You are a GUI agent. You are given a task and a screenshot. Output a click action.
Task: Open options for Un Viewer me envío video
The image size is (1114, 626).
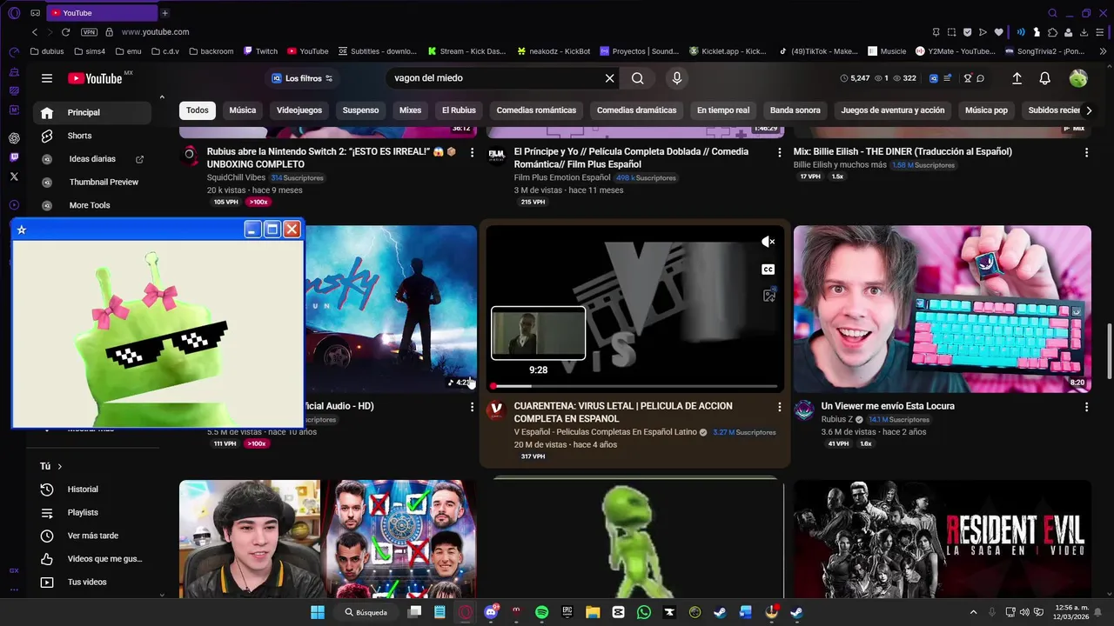[1086, 407]
